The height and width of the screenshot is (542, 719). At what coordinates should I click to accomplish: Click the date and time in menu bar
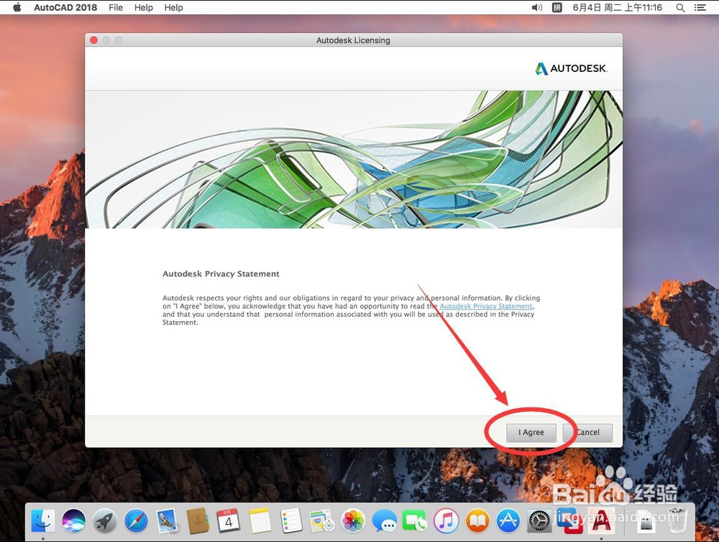click(617, 7)
